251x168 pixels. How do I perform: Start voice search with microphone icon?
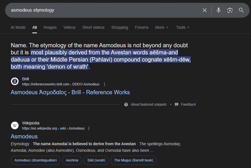(x=218, y=10)
